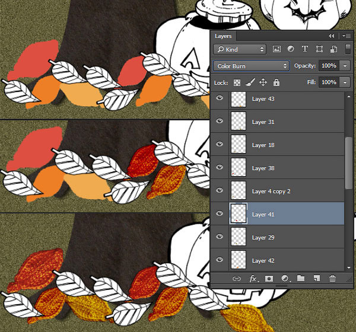
Task: Click the Opacity 100% value field
Action: (329, 66)
